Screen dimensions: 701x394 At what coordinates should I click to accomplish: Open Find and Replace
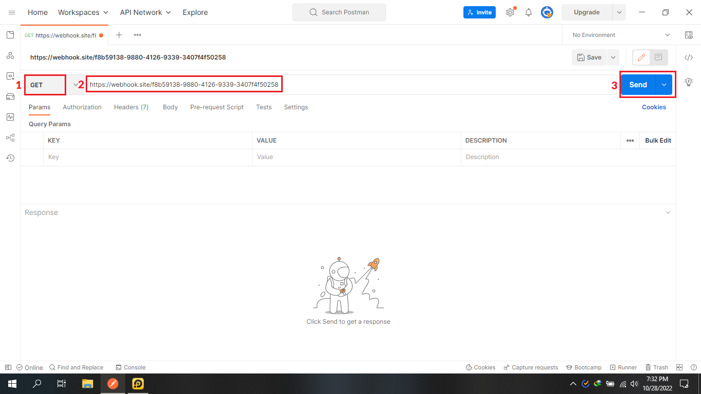[76, 367]
